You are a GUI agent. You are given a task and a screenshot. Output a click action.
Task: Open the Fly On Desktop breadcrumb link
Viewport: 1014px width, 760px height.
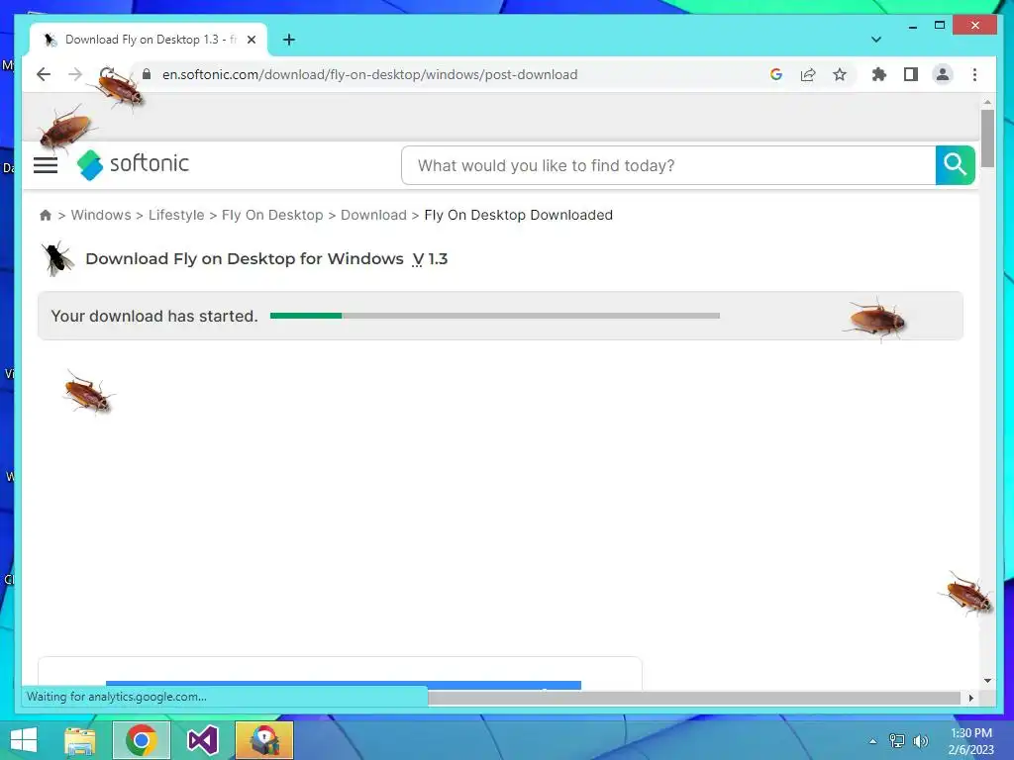(x=272, y=215)
